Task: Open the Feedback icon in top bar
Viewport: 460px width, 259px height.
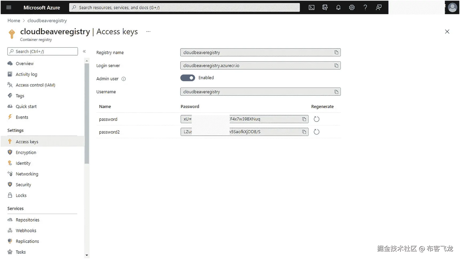Action: pyautogui.click(x=379, y=7)
